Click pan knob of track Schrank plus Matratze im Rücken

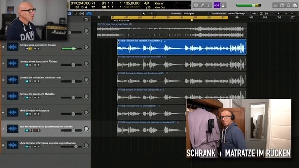(86, 47)
